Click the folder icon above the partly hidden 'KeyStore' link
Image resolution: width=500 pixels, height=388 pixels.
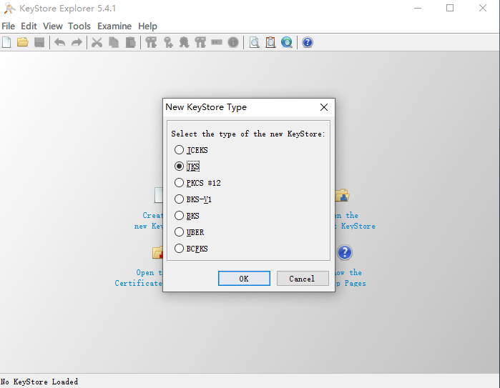342,195
